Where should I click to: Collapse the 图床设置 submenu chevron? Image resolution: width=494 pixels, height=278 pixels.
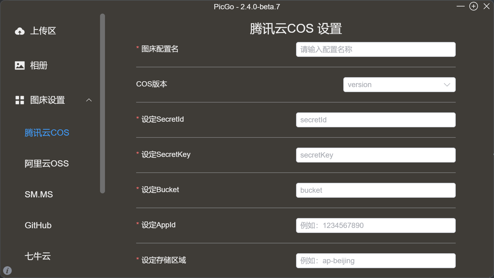tap(89, 100)
